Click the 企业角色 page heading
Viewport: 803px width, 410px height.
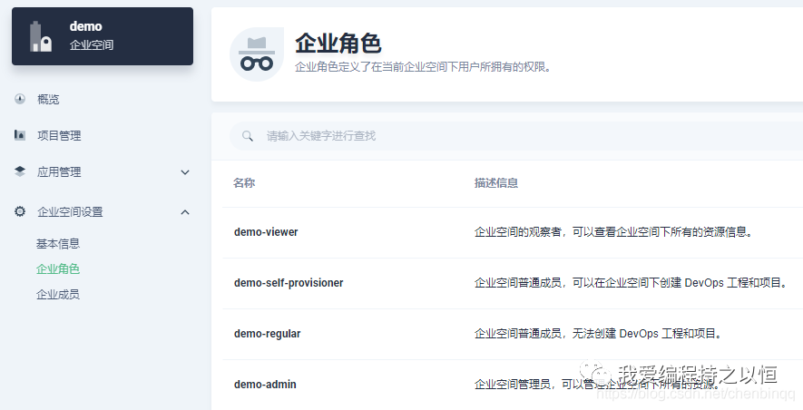tap(338, 44)
